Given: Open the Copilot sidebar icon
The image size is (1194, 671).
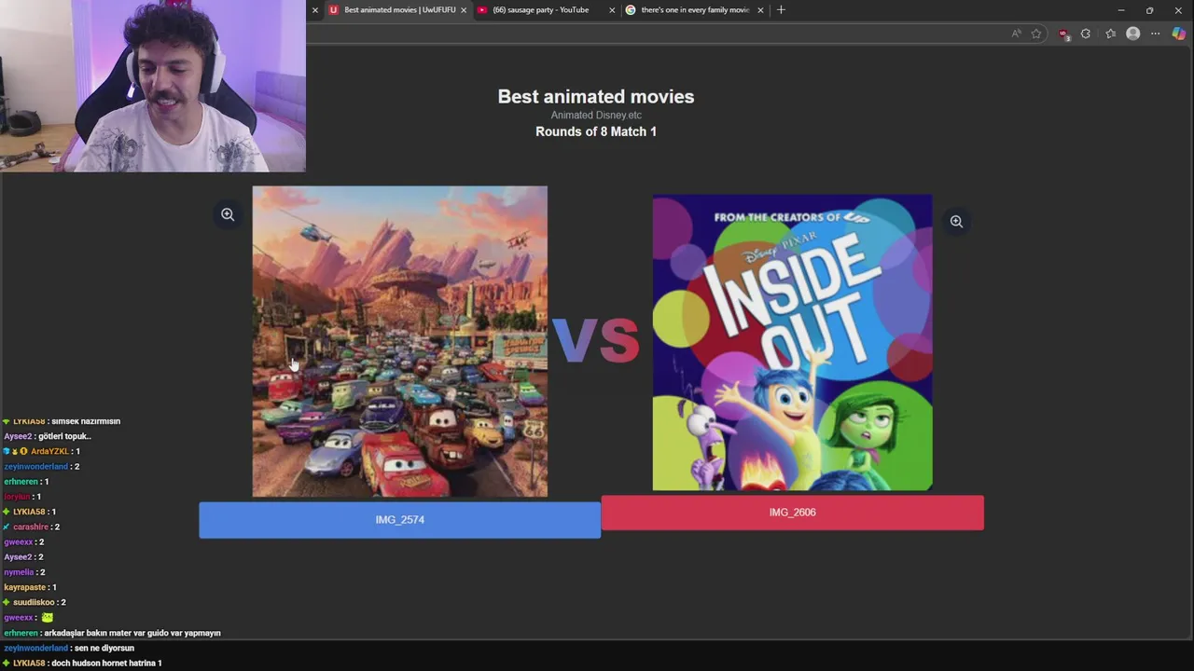Looking at the screenshot, I should pos(1179,34).
